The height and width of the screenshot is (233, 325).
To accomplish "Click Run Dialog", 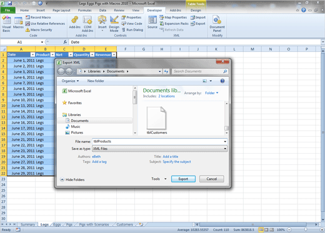I will (132, 30).
